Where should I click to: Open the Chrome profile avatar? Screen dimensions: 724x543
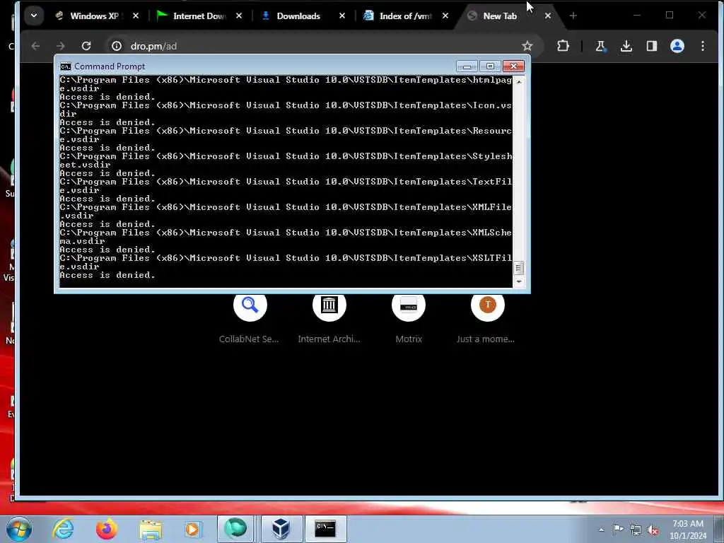click(677, 46)
